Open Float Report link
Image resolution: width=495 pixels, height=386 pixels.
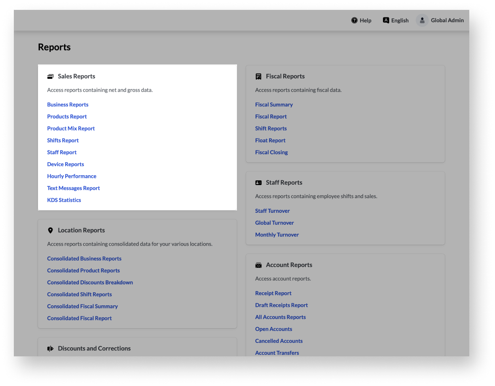click(270, 140)
